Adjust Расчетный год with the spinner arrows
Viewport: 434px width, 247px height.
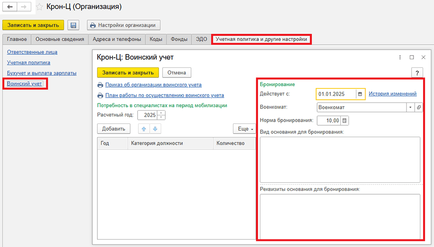click(161, 115)
